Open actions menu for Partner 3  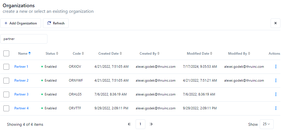[276, 94]
